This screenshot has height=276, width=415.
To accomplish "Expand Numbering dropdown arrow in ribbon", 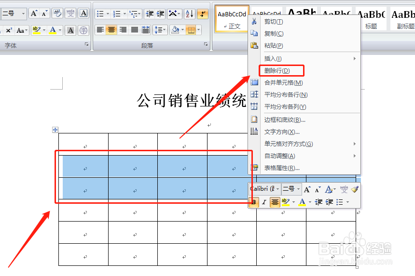I will [x=124, y=13].
